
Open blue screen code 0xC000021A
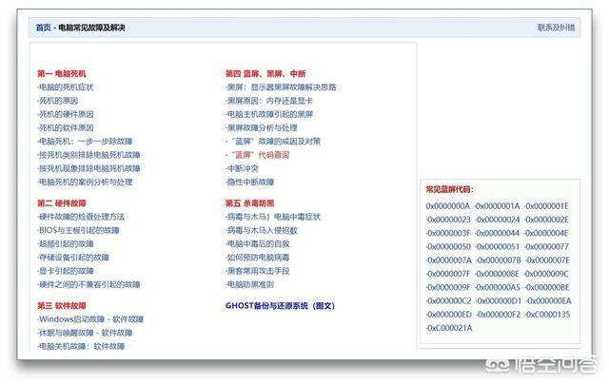(449, 327)
